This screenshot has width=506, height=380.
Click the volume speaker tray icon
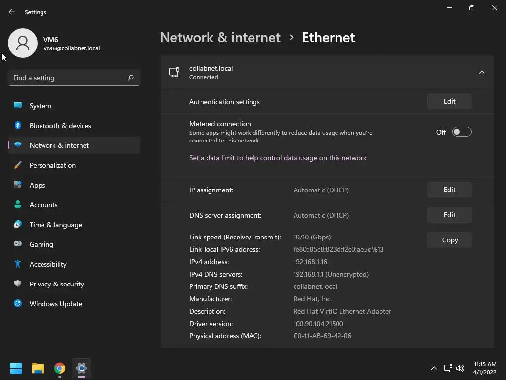pyautogui.click(x=460, y=368)
